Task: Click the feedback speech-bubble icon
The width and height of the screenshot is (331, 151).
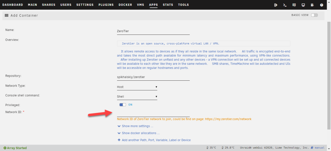Action: 294,5
